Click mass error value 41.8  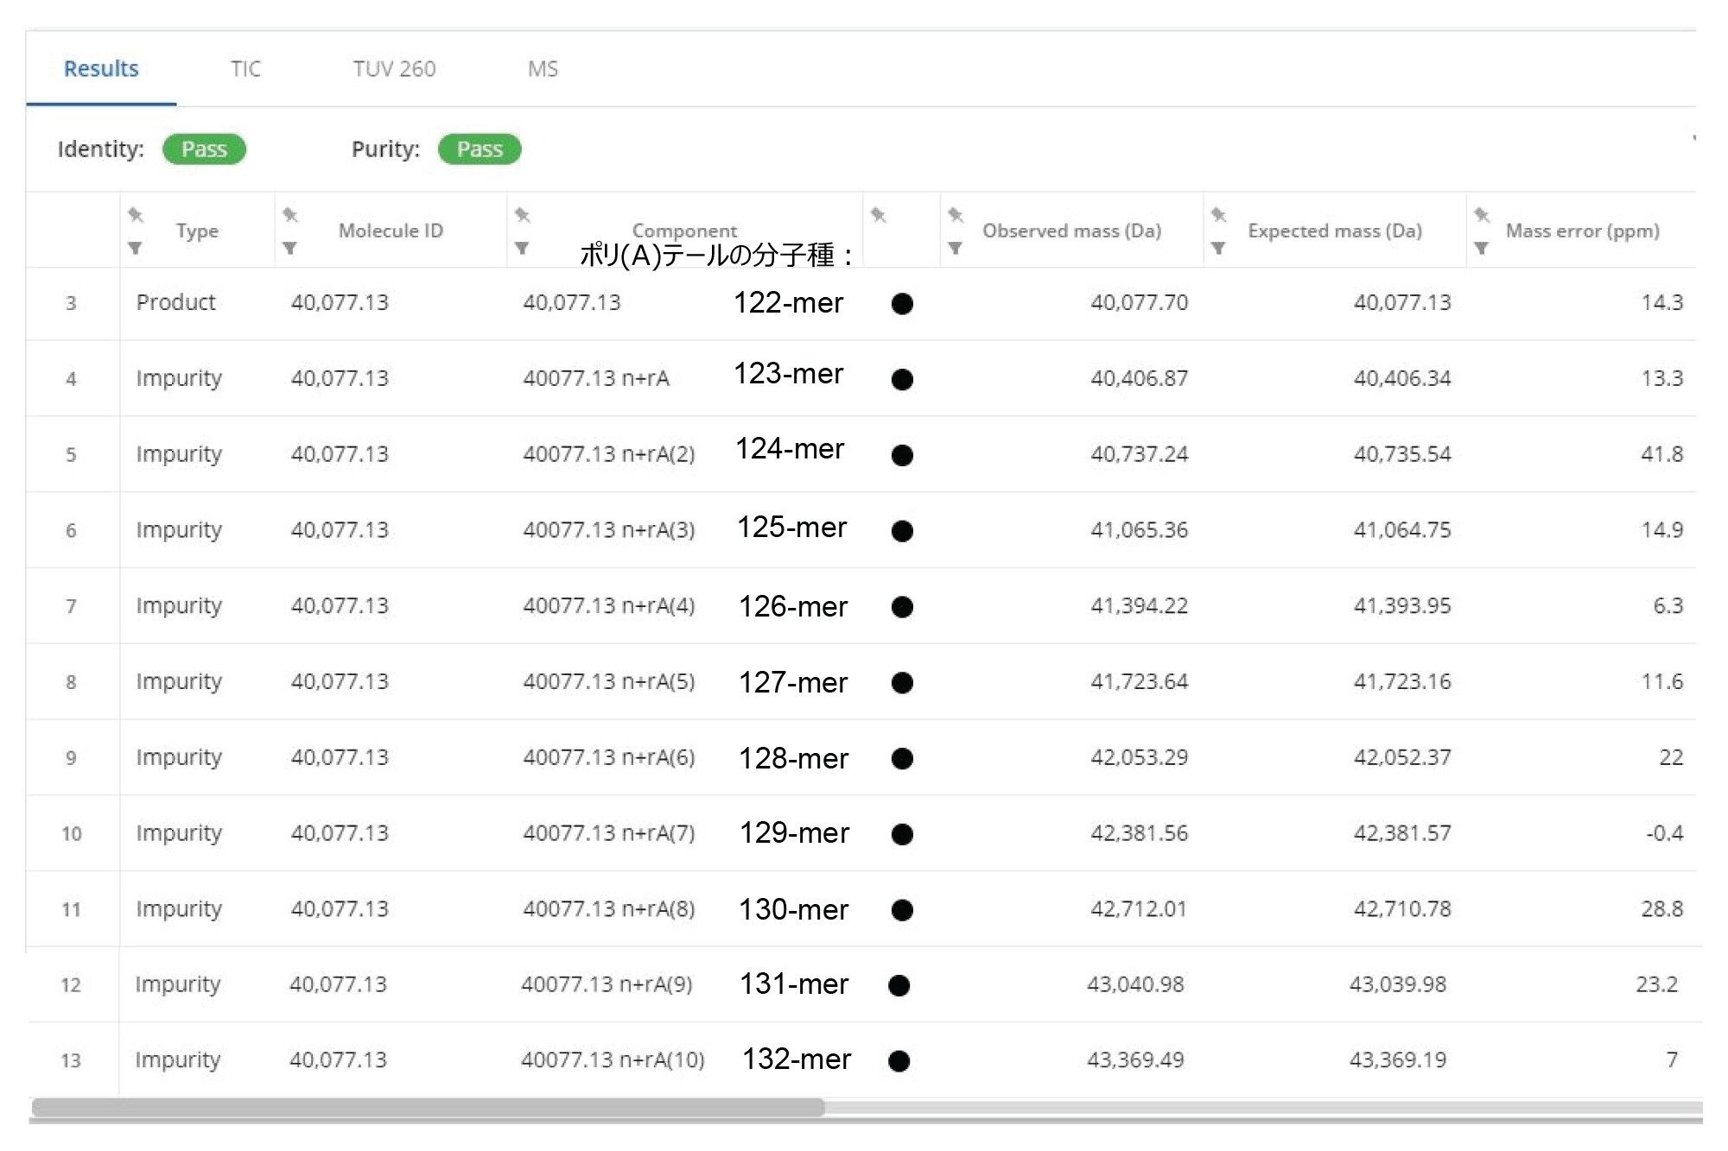[1662, 454]
